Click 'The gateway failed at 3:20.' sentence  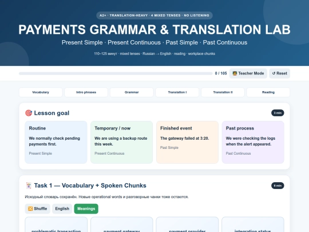[x=184, y=139]
